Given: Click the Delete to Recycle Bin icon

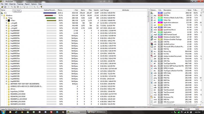Looking at the screenshot, I should (x=24, y=7).
